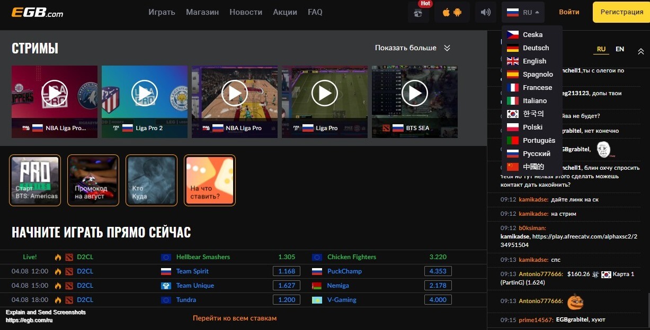Click the Tundra team name

click(186, 300)
